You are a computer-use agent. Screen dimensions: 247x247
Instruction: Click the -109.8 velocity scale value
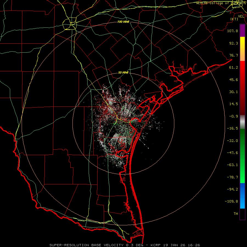point(231,201)
